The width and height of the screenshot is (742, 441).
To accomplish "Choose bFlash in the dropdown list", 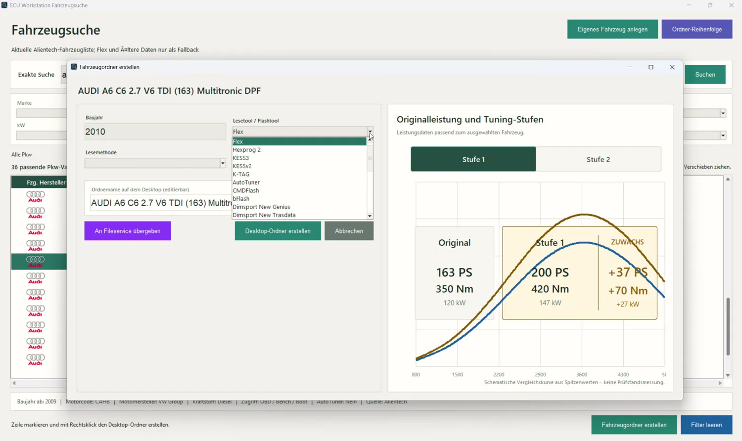I will point(299,199).
